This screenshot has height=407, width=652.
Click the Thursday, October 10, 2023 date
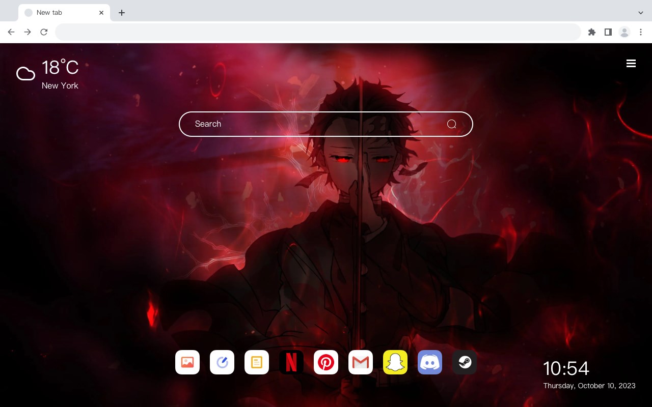pos(589,386)
